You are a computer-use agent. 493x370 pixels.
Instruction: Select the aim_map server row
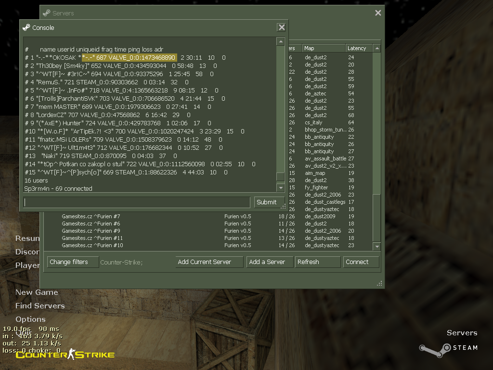point(330,173)
